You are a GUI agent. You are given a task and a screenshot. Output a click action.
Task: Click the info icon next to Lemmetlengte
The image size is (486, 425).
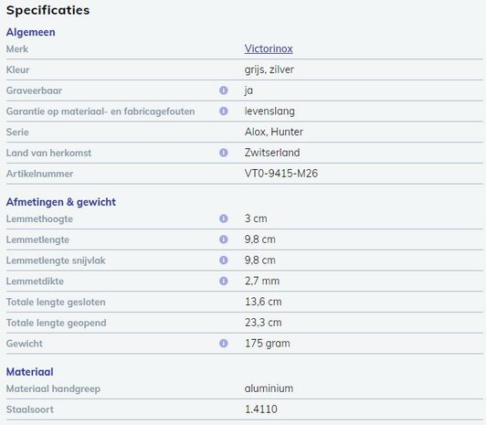[x=224, y=239]
